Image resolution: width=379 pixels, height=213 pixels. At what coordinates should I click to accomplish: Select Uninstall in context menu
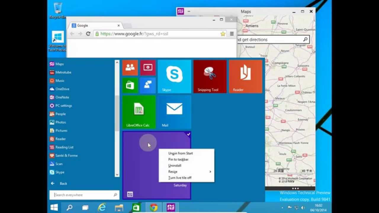tap(175, 166)
